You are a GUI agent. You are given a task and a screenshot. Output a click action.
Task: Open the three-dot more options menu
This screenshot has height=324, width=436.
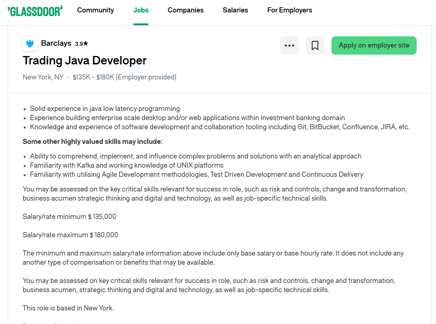pyautogui.click(x=289, y=45)
